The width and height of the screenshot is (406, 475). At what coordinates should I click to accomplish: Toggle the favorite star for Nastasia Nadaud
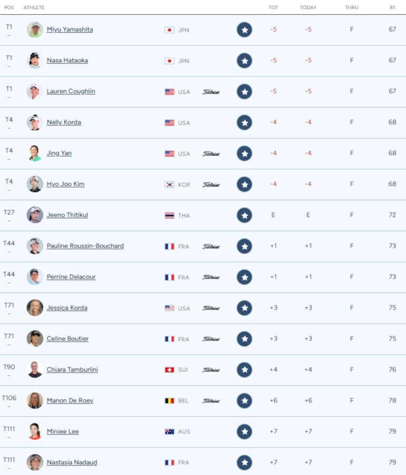(x=244, y=462)
